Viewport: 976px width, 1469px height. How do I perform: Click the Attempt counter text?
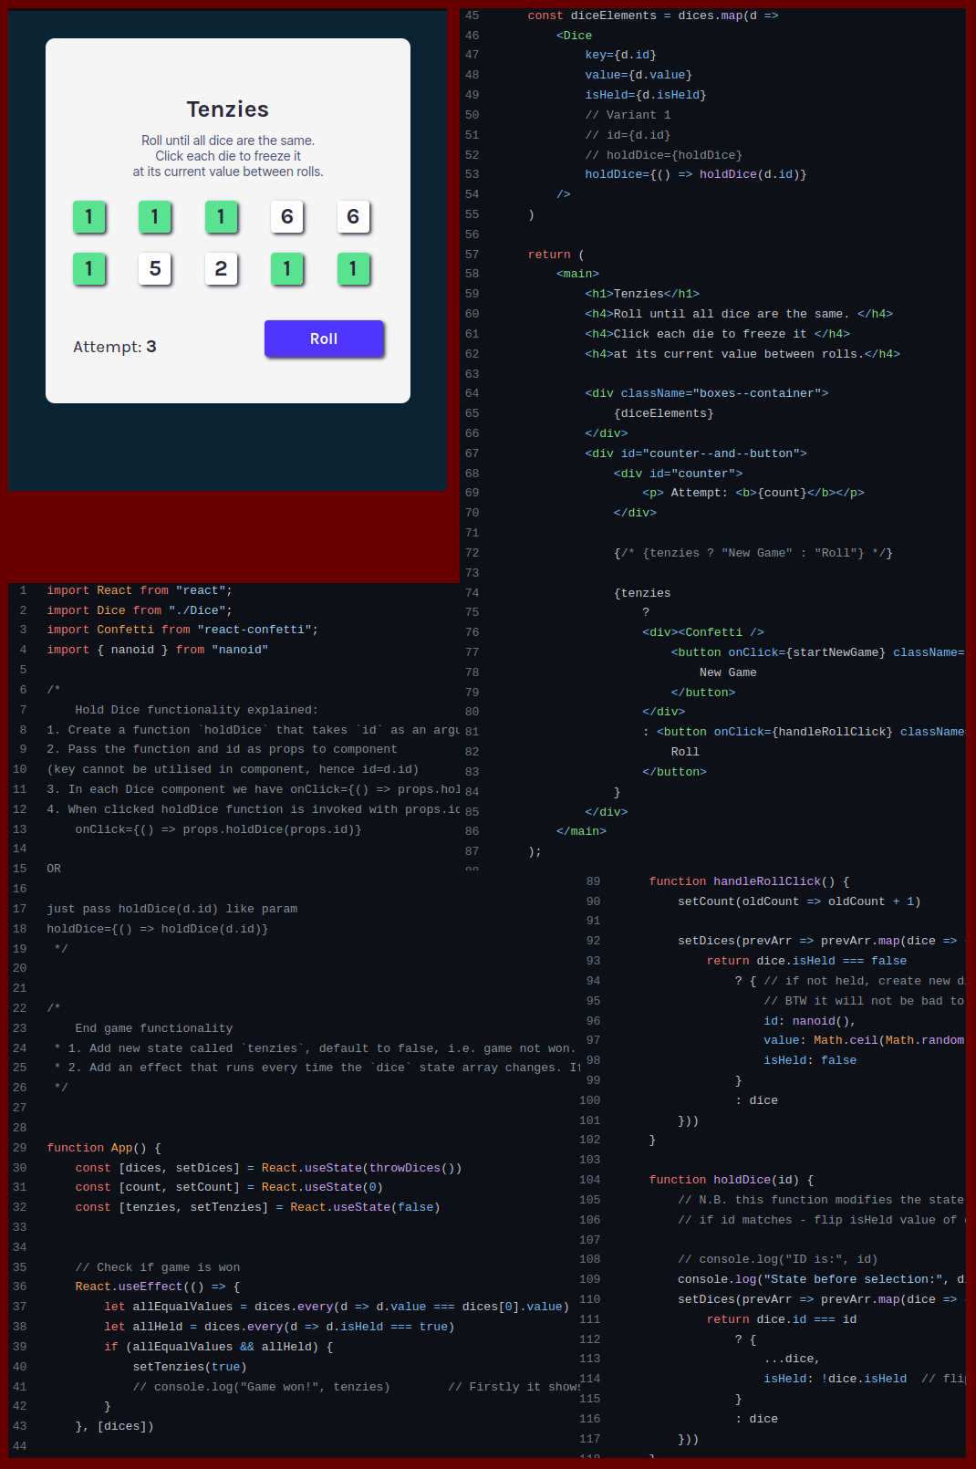click(x=114, y=347)
